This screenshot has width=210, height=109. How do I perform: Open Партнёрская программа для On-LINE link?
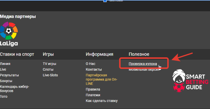tap(102, 79)
